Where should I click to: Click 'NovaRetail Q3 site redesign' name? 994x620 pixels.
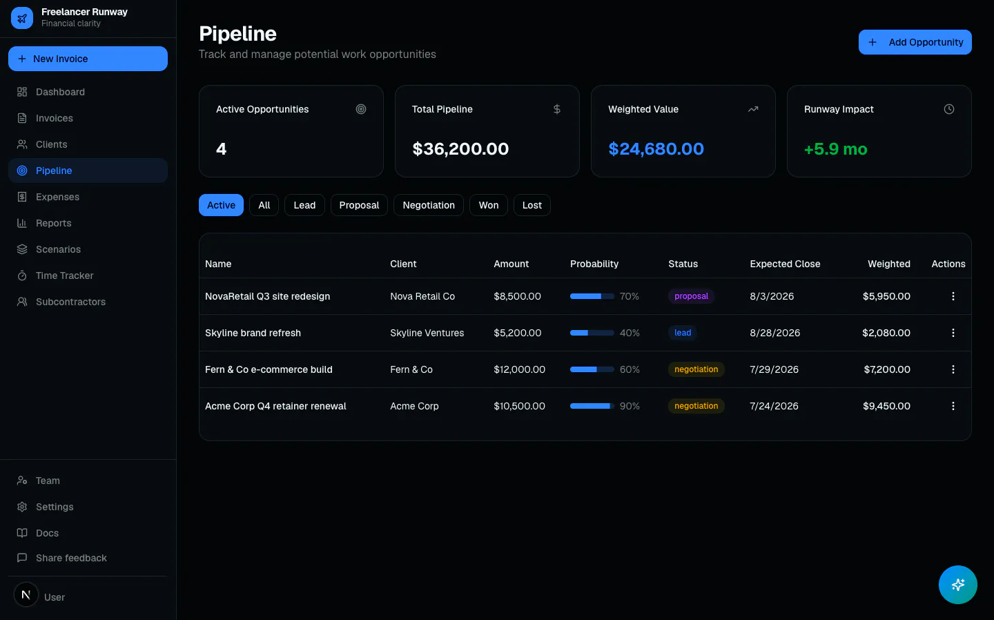click(x=268, y=296)
